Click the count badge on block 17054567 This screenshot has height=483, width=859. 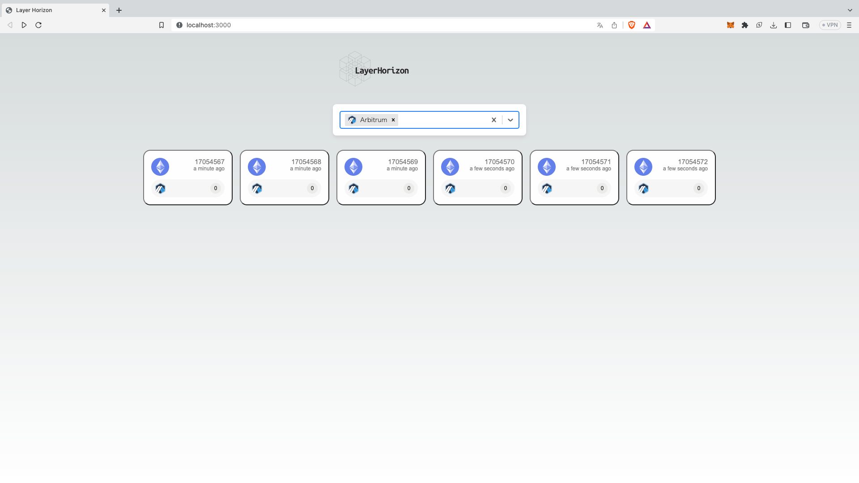point(216,188)
